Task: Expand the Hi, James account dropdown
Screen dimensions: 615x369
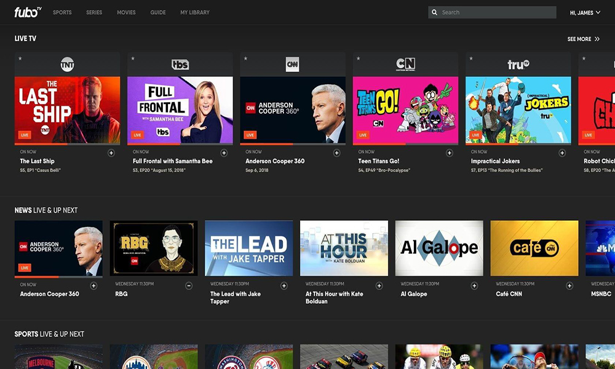Action: pos(585,12)
